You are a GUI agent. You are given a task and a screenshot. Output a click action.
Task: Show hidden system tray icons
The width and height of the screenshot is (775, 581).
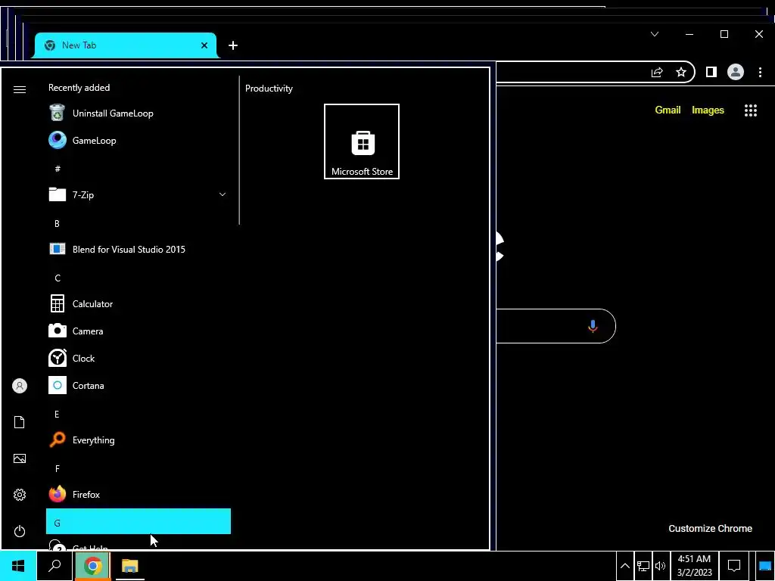point(624,566)
